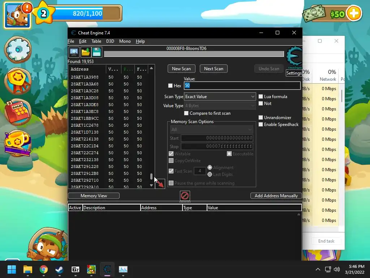Toggle the Fast Scan checkbox
370x278 pixels.
pos(171,171)
